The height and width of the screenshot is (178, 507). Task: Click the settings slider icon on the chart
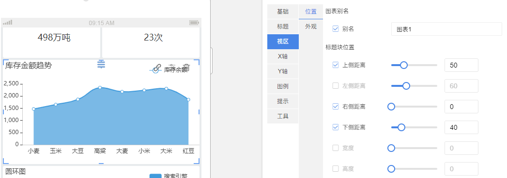(x=172, y=68)
